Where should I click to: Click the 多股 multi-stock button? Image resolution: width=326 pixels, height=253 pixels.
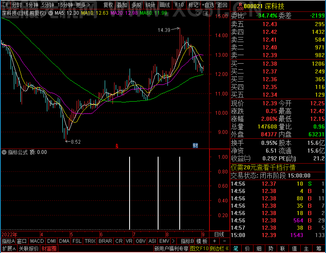click(x=136, y=5)
